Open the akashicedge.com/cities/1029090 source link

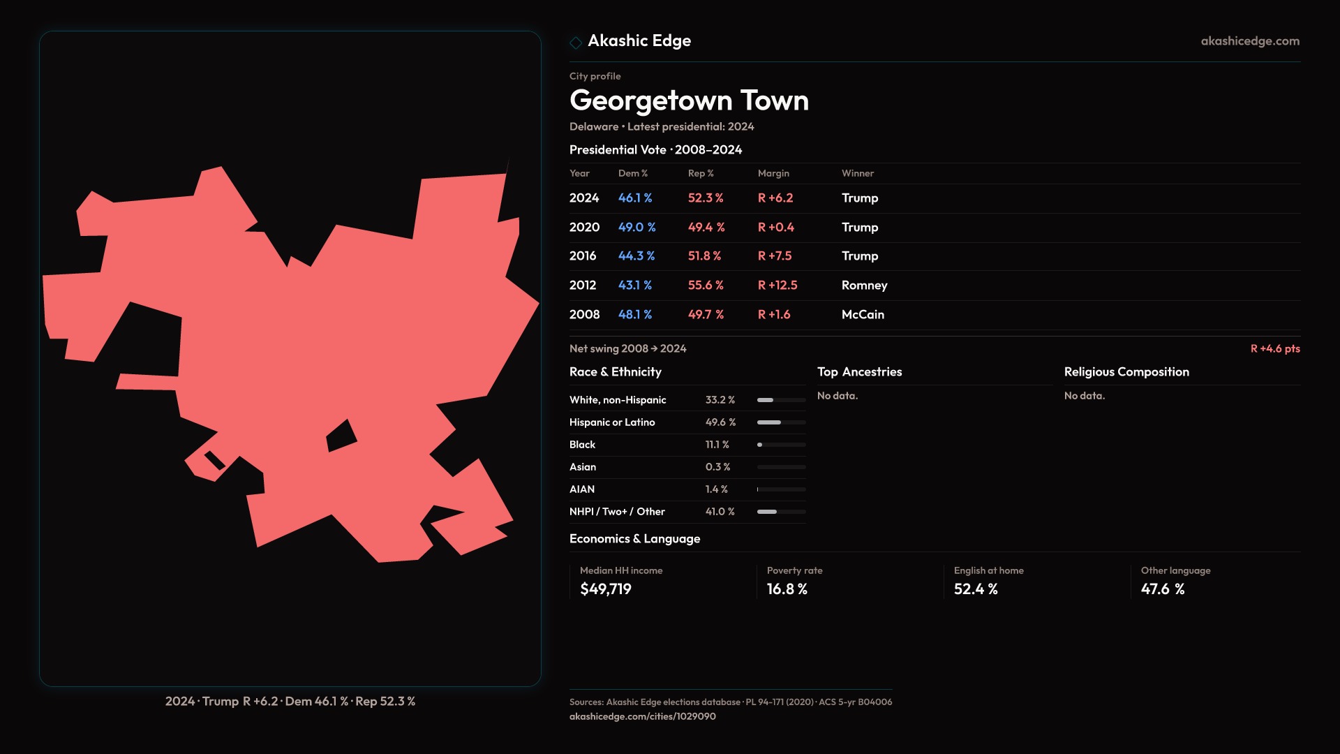[642, 716]
